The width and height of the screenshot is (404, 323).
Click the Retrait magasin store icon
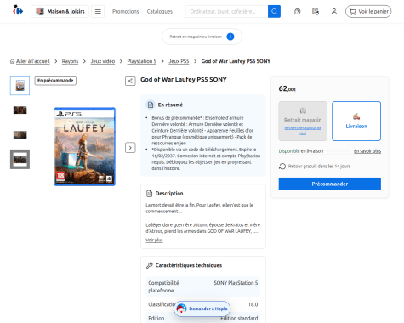pos(303,110)
